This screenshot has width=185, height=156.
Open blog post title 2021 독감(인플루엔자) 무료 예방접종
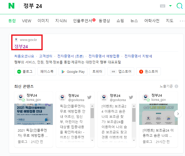click(33, 133)
